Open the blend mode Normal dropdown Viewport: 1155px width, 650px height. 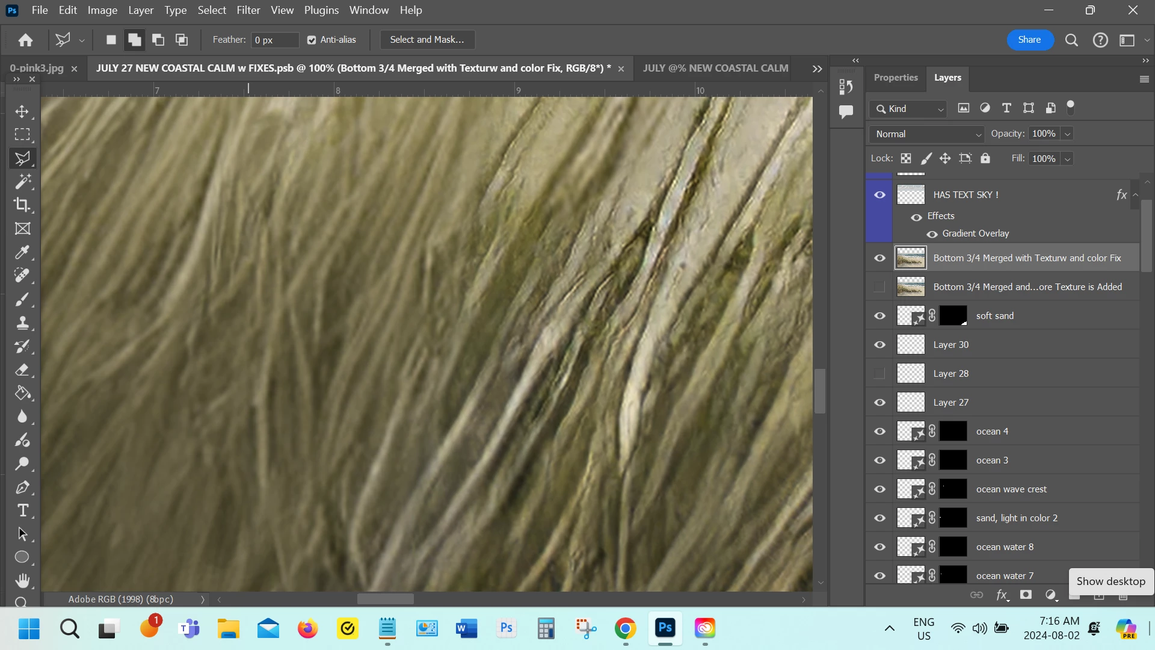(x=927, y=134)
